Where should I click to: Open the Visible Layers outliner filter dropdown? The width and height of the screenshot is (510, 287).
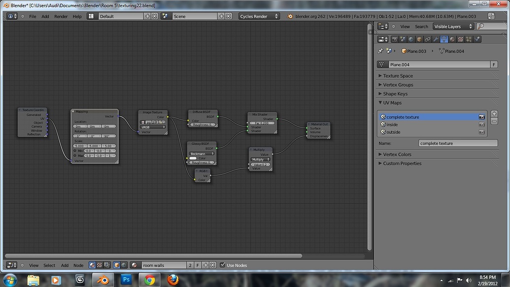pyautogui.click(x=453, y=26)
